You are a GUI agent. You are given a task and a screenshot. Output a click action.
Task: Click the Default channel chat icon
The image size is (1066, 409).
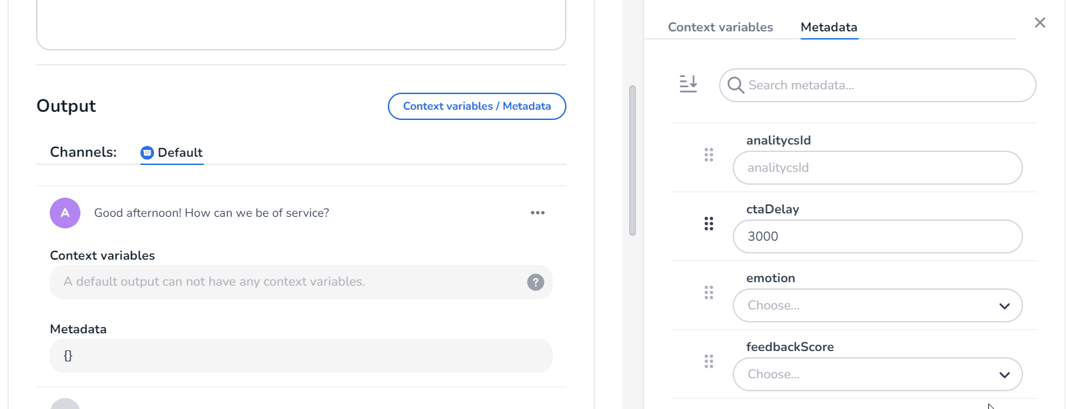click(147, 153)
